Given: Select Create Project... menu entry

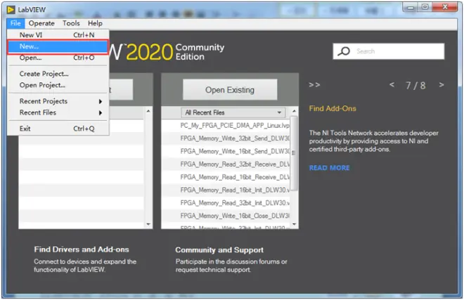Looking at the screenshot, I should click(x=58, y=74).
